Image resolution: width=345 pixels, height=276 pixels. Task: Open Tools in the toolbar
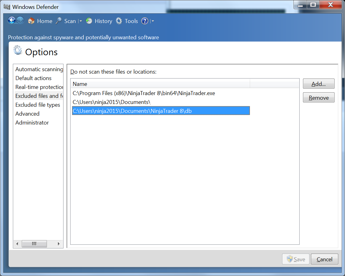[131, 21]
